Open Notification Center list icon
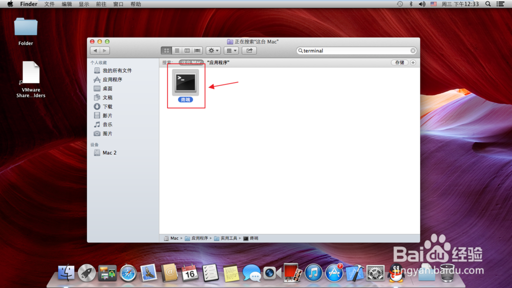The width and height of the screenshot is (512, 288). pyautogui.click(x=500, y=4)
